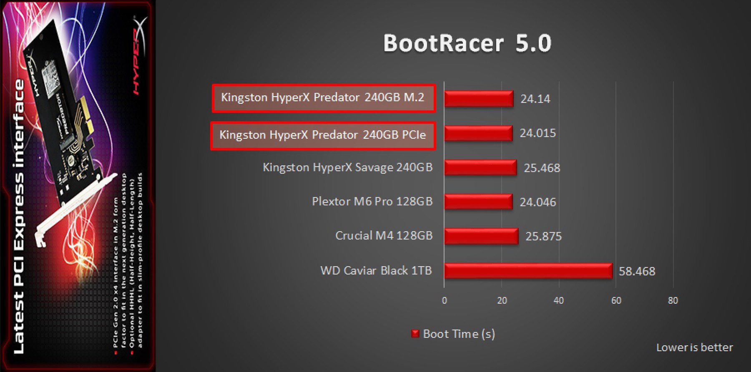Click the red Boot Time legend swatch
Screen dimensions: 751x372
click(415, 334)
